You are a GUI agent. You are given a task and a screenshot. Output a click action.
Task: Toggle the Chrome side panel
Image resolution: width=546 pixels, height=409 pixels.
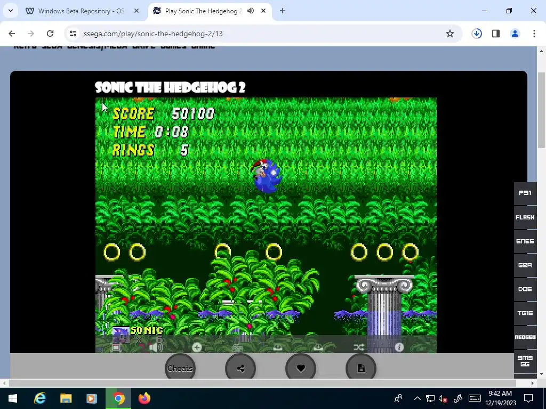click(x=496, y=34)
